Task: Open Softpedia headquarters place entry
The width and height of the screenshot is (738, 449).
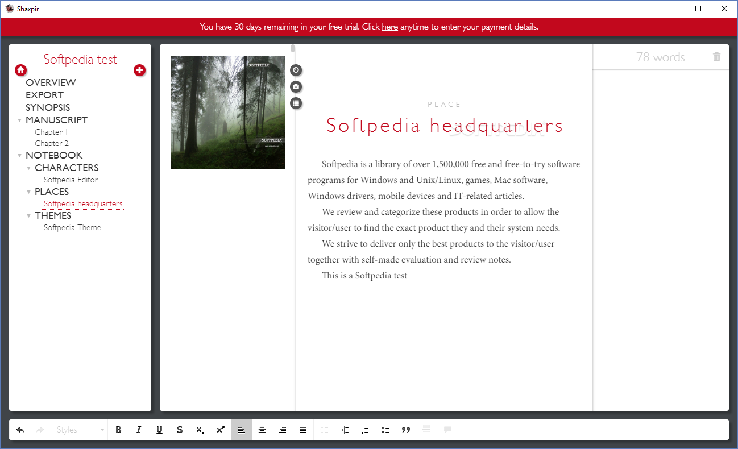Action: tap(83, 203)
